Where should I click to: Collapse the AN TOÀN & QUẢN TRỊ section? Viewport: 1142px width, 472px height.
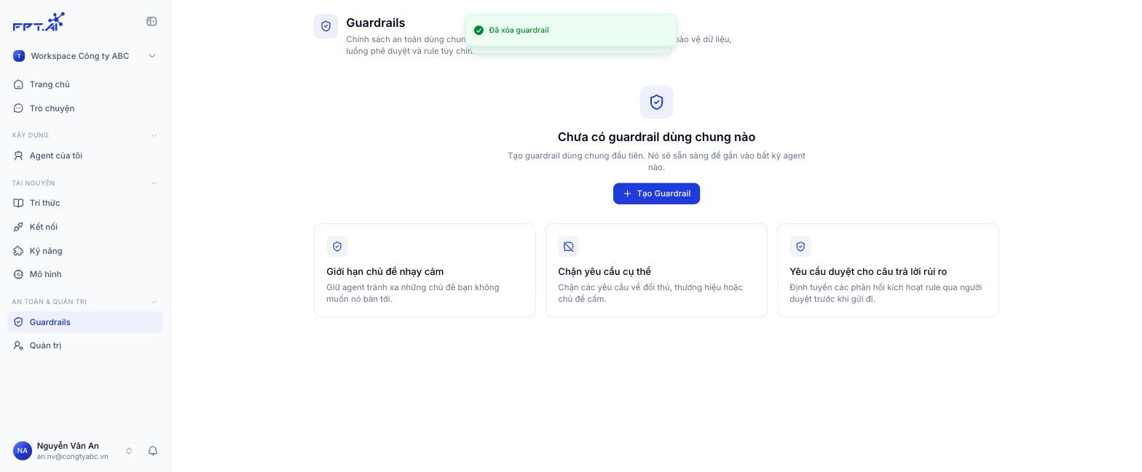point(154,302)
